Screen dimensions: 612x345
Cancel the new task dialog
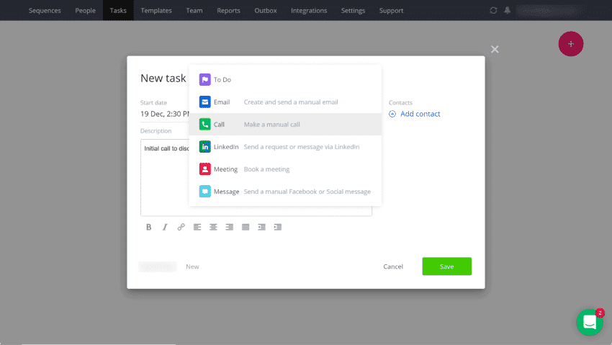[x=393, y=266]
